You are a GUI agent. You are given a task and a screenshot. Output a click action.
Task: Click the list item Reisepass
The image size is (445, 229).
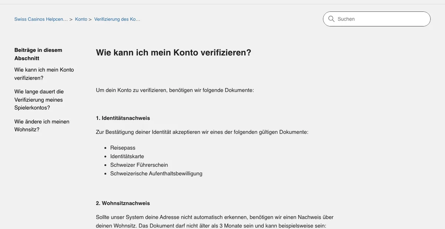tap(123, 148)
